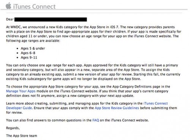Viewport: 190px width, 140px height.
Task: Select the Ages 6-8 list item
Action: tap(28, 53)
